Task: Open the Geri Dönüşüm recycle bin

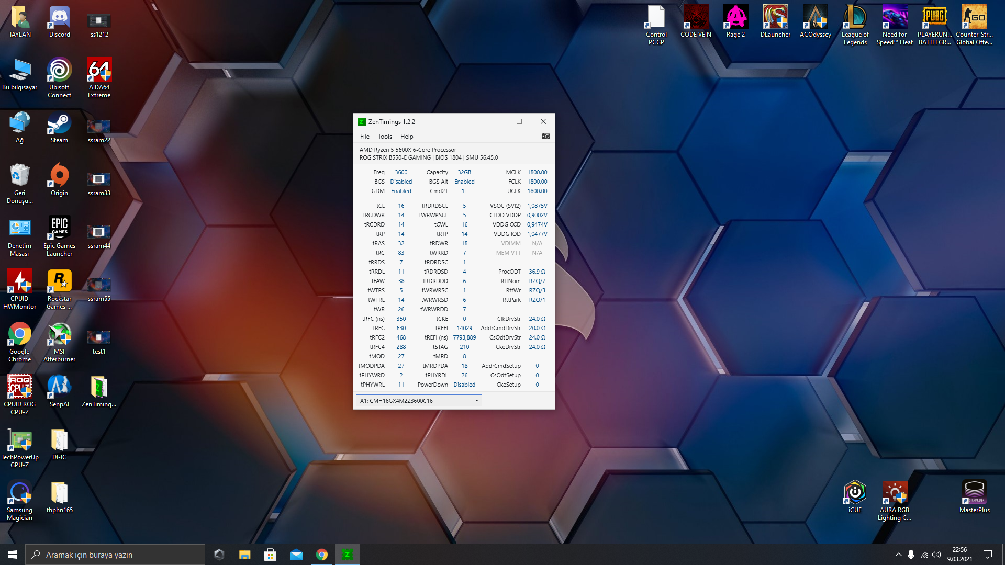Action: tap(20, 183)
